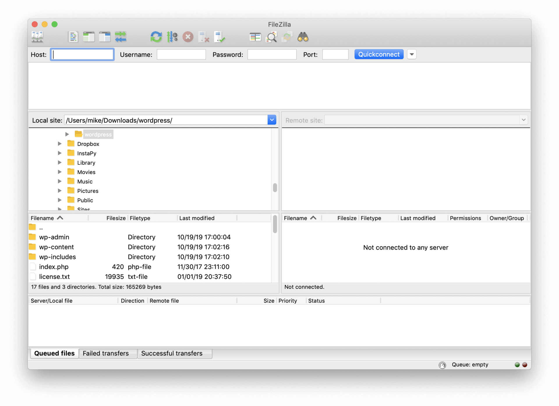Sort remote list by Owner/Group header
This screenshot has width=559, height=406.
click(508, 218)
